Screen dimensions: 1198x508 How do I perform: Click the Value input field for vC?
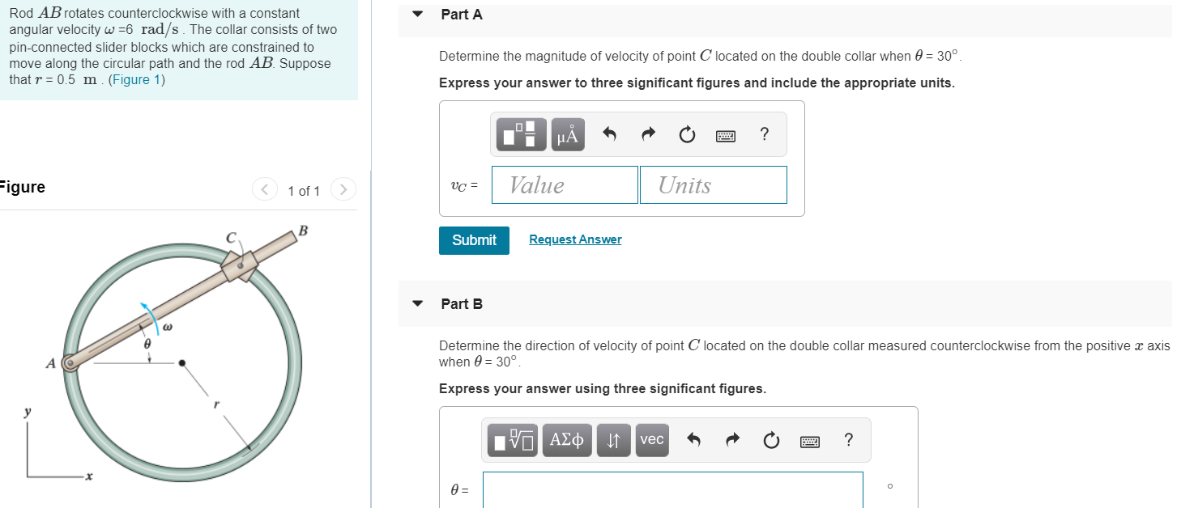click(x=564, y=184)
